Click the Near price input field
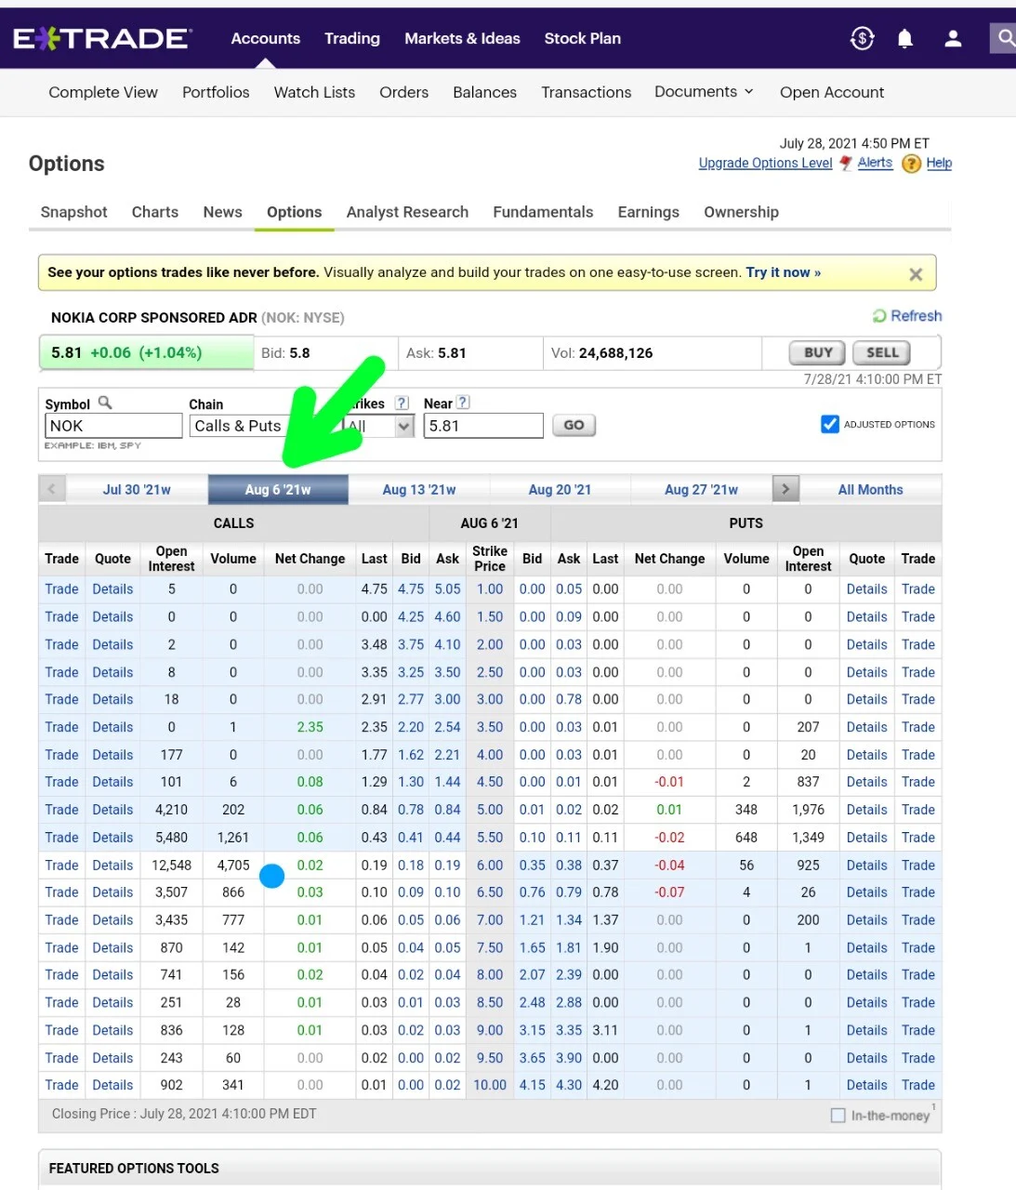The height and width of the screenshot is (1190, 1016). (483, 426)
